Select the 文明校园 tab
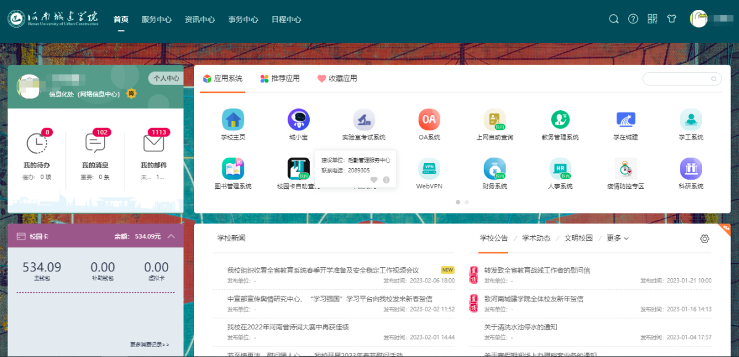This screenshot has width=739, height=357. [x=578, y=238]
